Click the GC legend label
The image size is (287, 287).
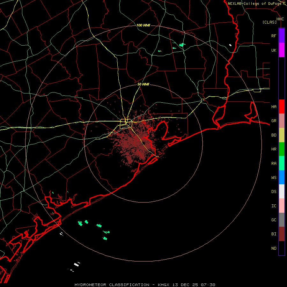pyautogui.click(x=274, y=220)
